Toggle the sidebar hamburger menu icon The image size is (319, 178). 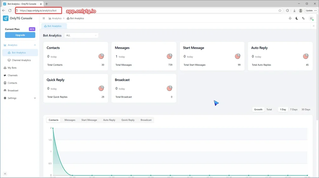click(x=44, y=18)
